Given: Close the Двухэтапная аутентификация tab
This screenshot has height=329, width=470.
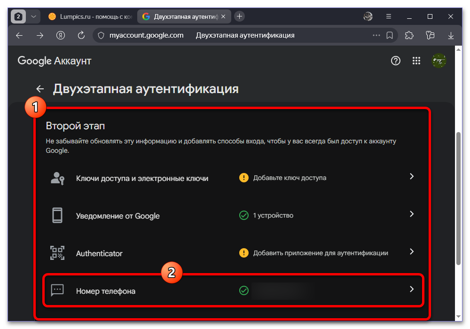Looking at the screenshot, I should (223, 16).
